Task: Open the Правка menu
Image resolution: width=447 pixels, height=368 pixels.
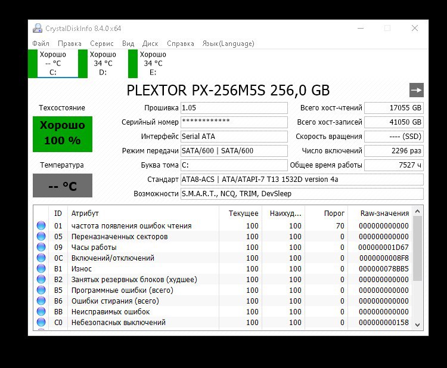Action: click(70, 44)
